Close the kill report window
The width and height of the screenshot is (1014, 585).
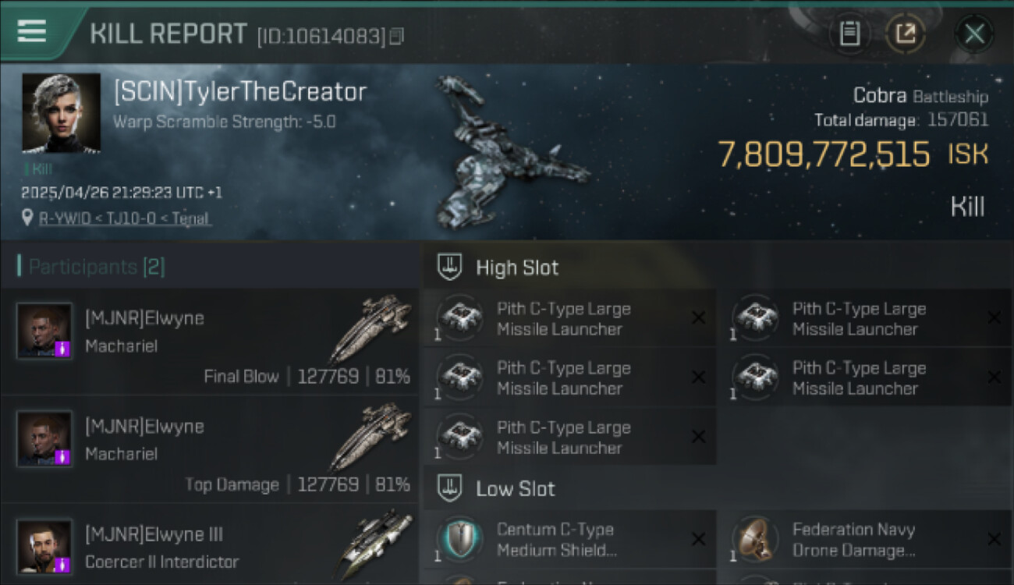tap(974, 34)
